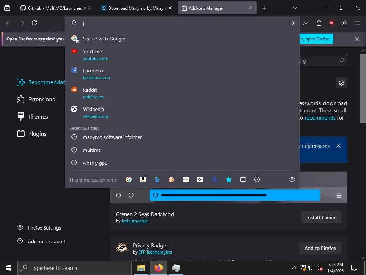Open new tab with plus button

[264, 8]
